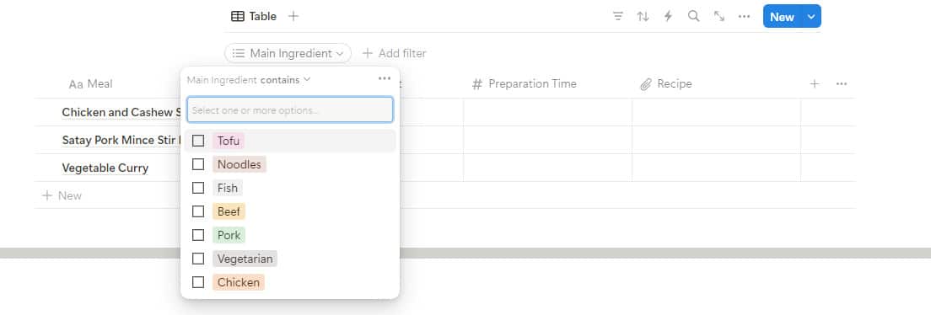This screenshot has height=315, width=931.
Task: Open the search magnifier icon
Action: tap(693, 17)
